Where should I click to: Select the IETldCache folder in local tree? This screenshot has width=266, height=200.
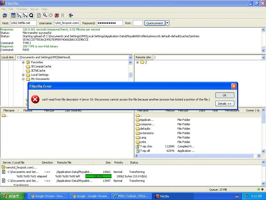pos(38,71)
